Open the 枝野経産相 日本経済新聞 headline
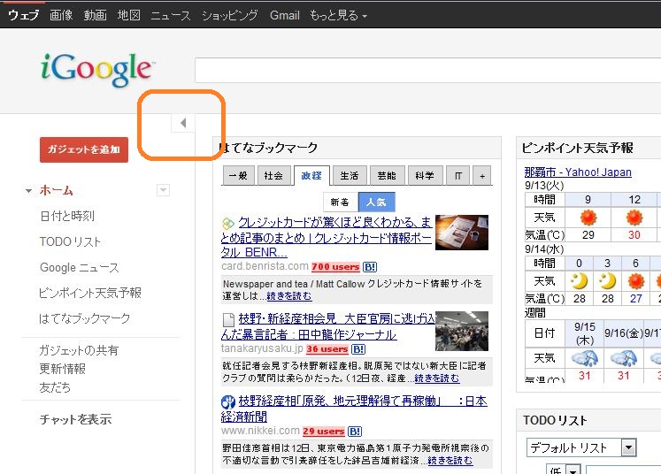The height and width of the screenshot is (474, 661). pos(354,409)
